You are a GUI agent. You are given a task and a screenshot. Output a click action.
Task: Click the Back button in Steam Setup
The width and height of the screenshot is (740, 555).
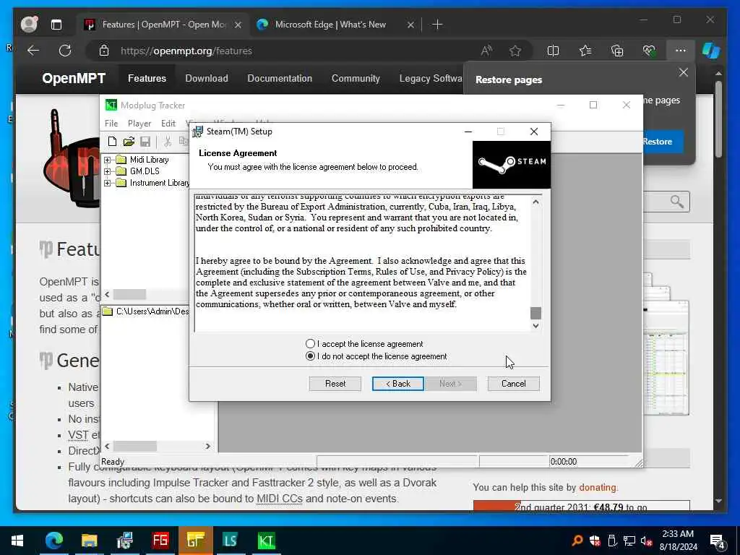[x=398, y=384]
